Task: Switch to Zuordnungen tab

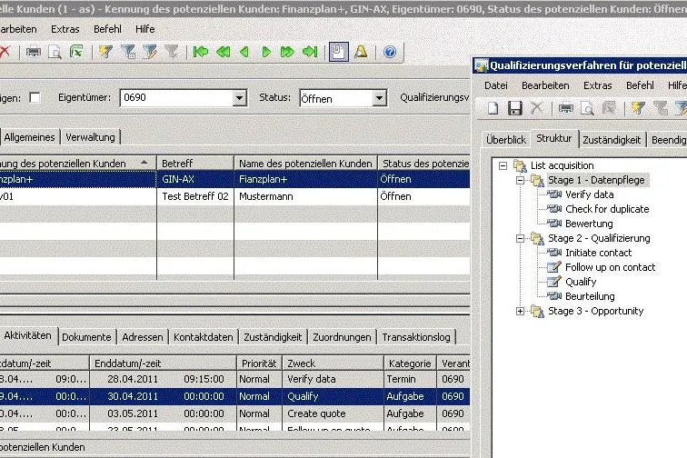Action: tap(342, 337)
